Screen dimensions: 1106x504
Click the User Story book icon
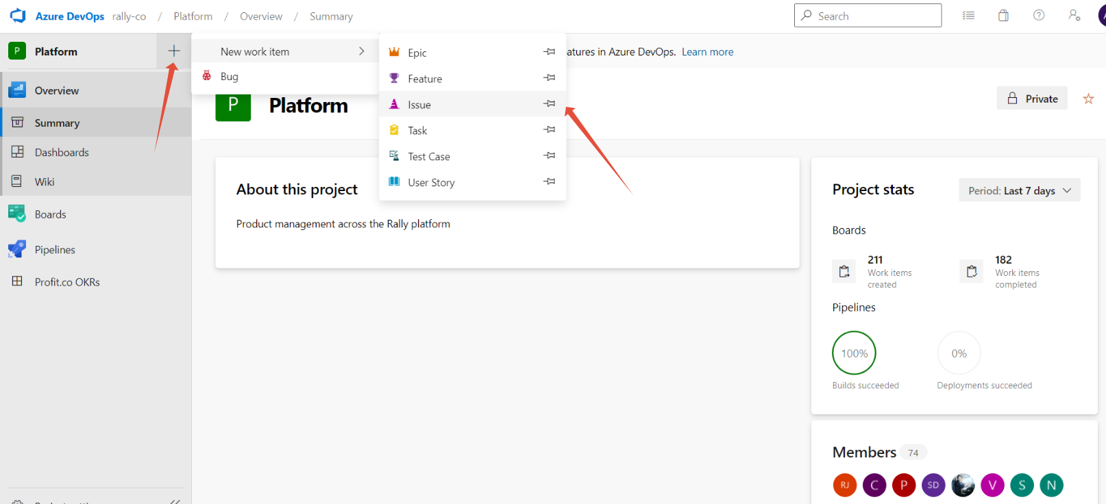[x=394, y=181]
